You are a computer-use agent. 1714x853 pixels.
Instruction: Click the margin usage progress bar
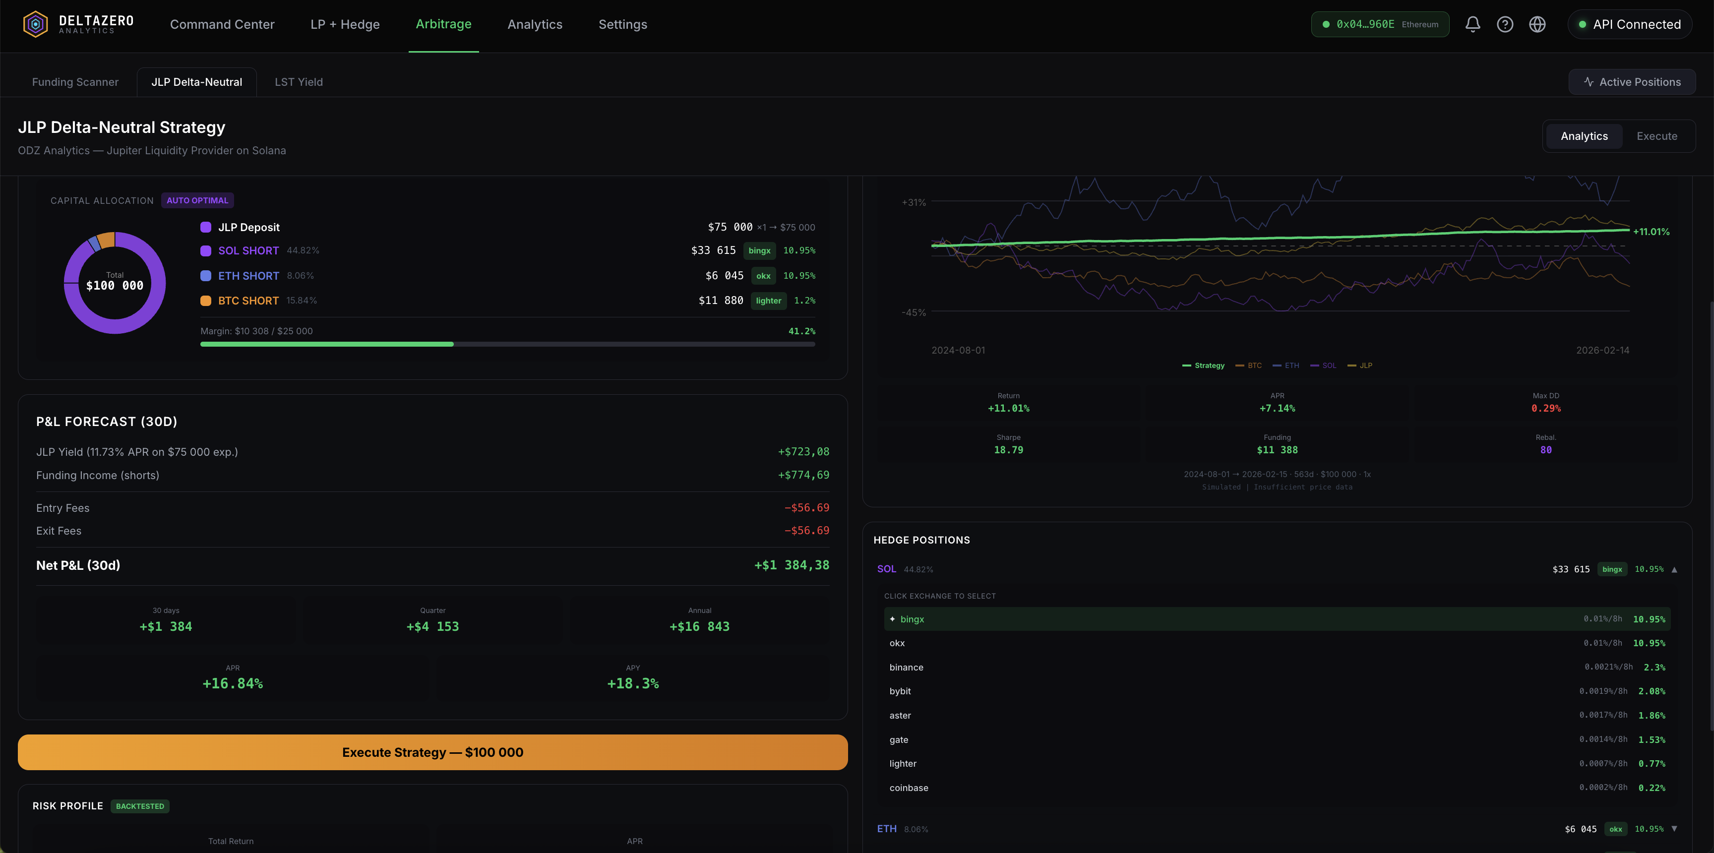(x=507, y=344)
